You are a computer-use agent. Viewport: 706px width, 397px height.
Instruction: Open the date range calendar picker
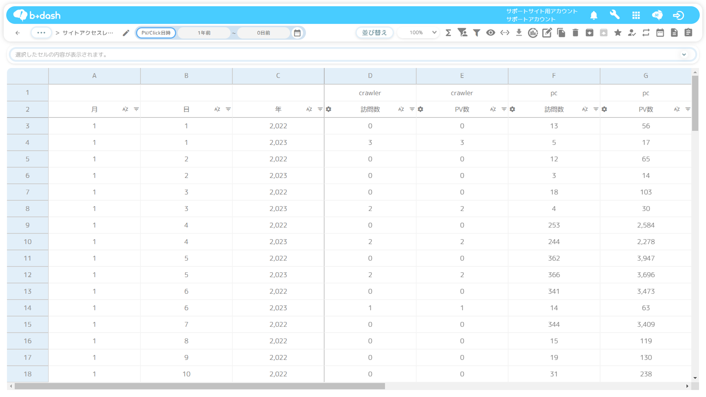[297, 33]
